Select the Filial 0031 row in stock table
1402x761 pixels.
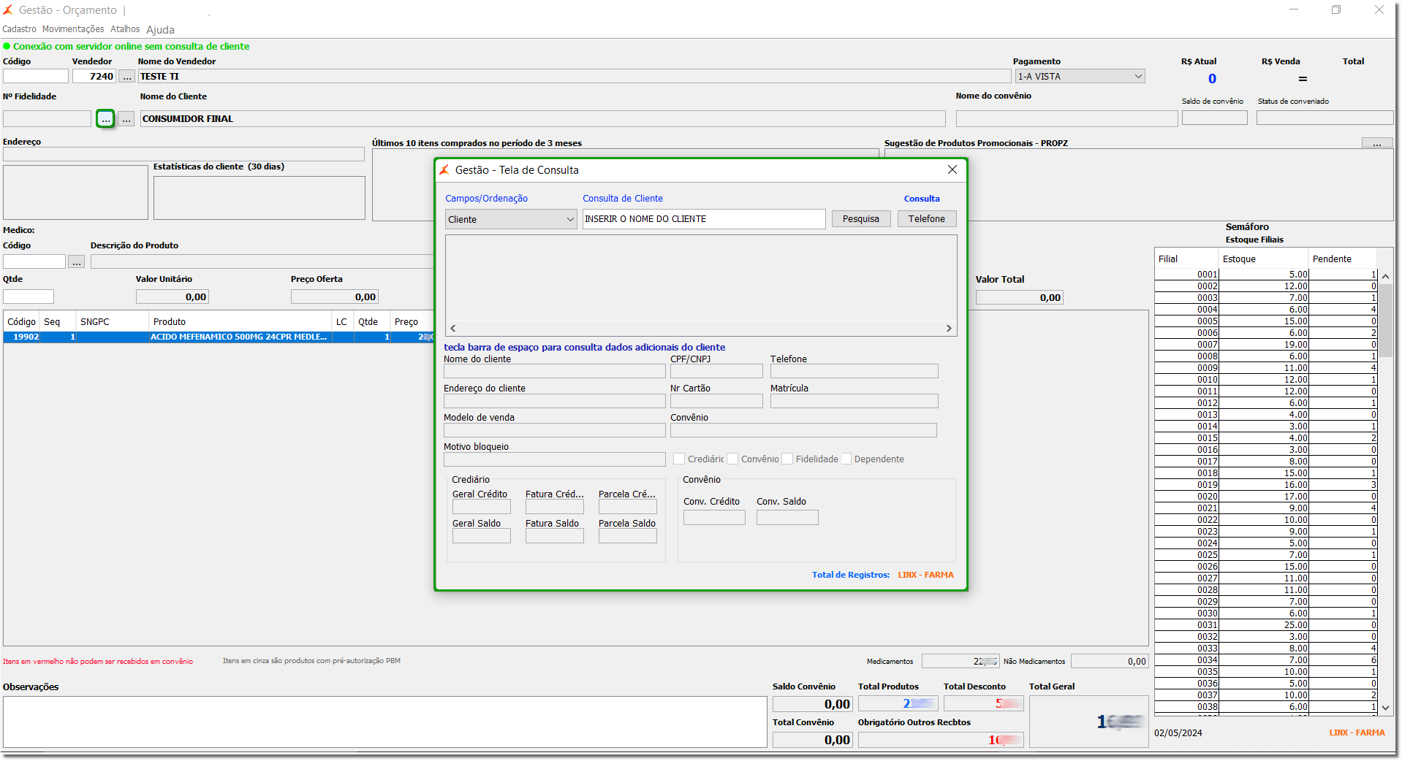click(x=1266, y=625)
